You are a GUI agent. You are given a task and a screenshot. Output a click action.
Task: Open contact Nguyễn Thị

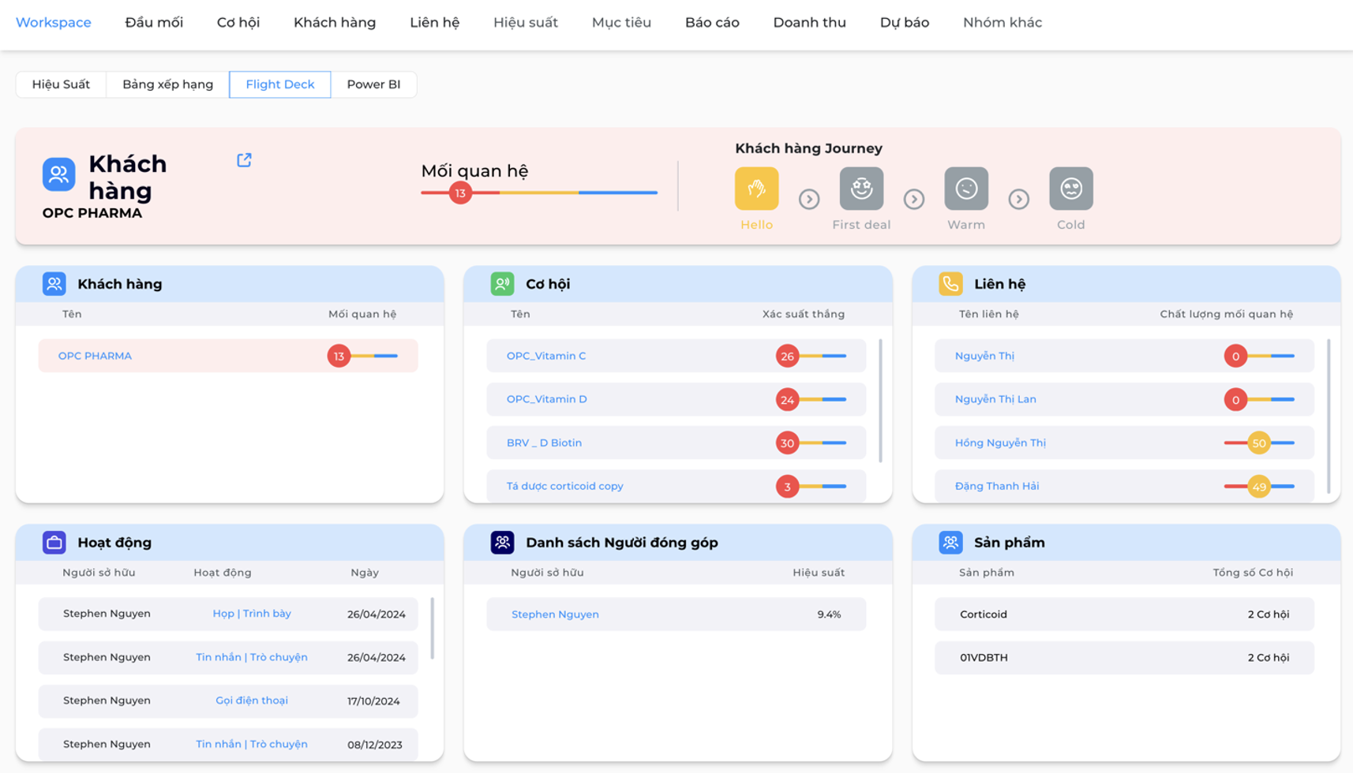[x=984, y=356]
